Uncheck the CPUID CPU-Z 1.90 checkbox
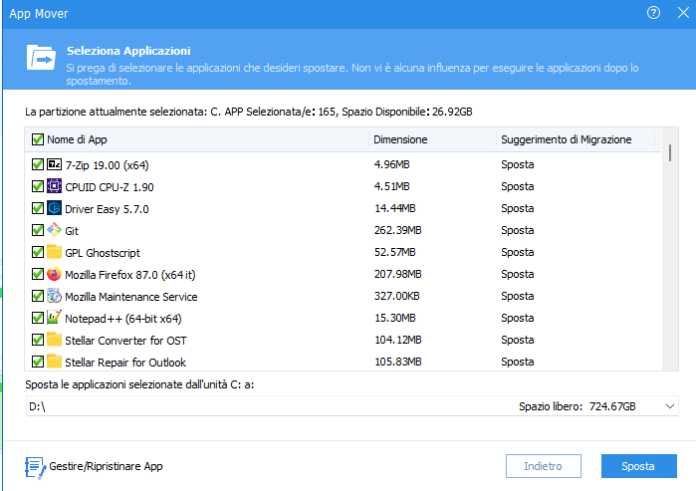 click(38, 186)
